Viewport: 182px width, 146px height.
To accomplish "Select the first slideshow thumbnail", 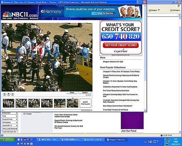I will (9, 103).
